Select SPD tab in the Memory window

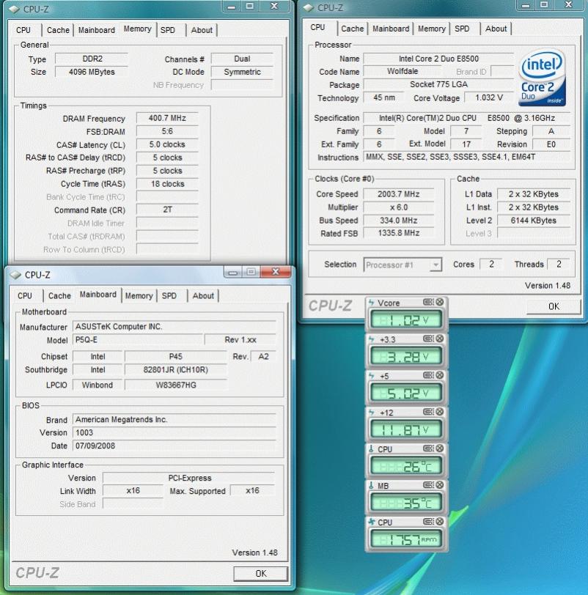pos(168,30)
